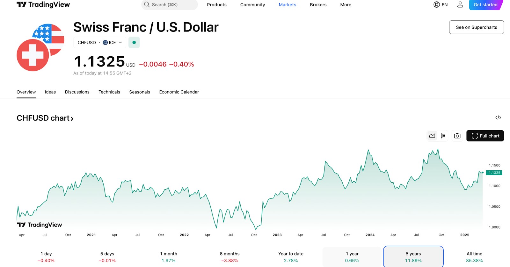
Task: Click the 2021 label on time axis
Action: pos(91,235)
